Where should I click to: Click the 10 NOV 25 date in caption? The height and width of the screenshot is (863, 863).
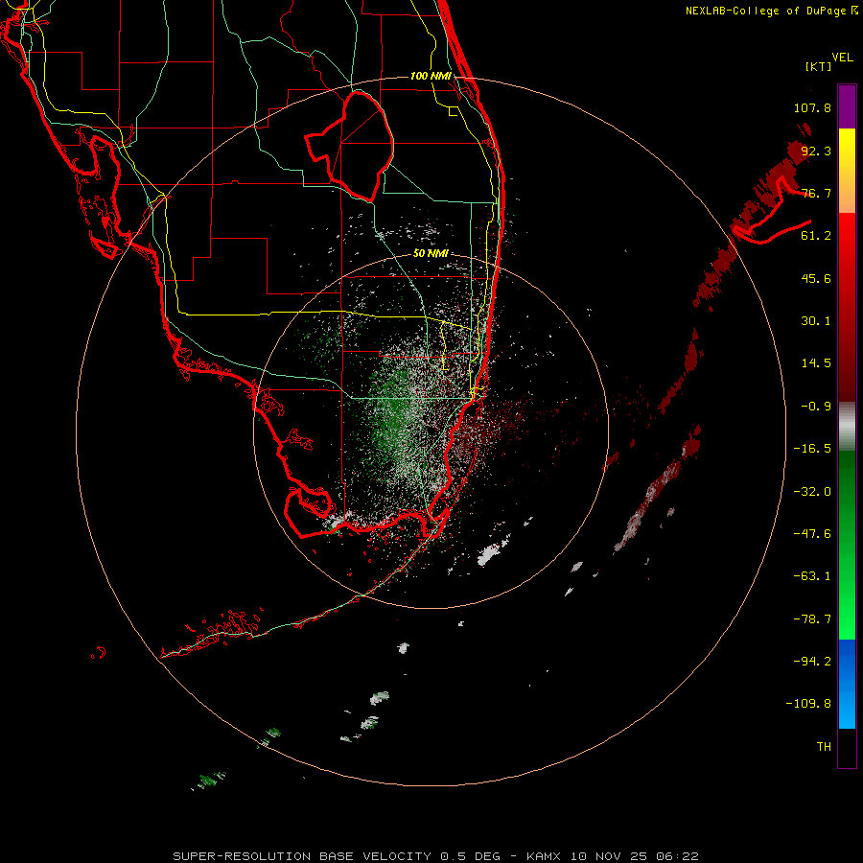[611, 856]
